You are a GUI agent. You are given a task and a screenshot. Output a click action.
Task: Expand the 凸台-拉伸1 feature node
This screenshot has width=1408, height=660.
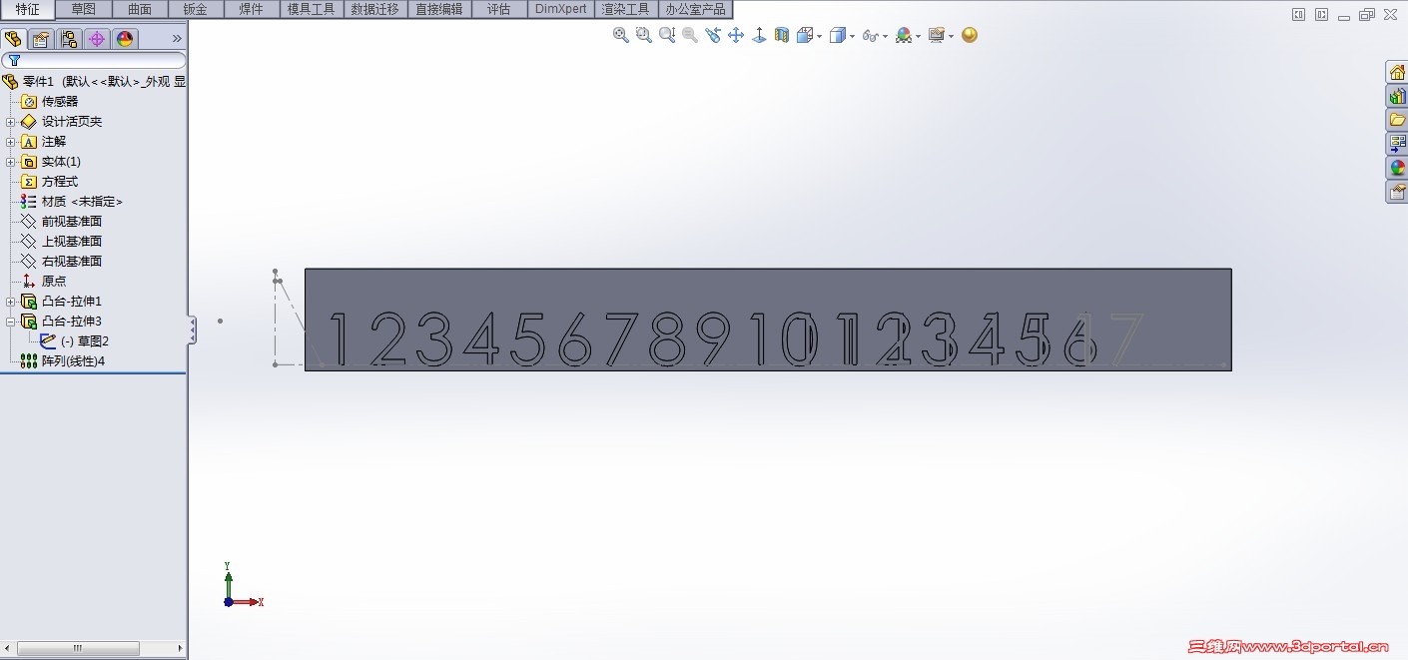(x=11, y=302)
